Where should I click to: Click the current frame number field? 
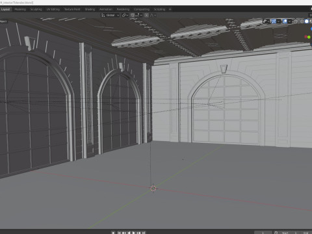tap(263, 233)
